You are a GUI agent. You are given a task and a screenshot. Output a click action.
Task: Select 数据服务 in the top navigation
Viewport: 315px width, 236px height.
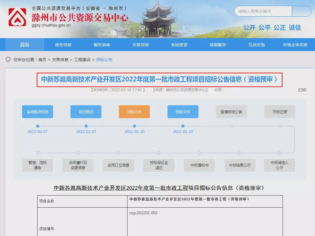click(218, 45)
